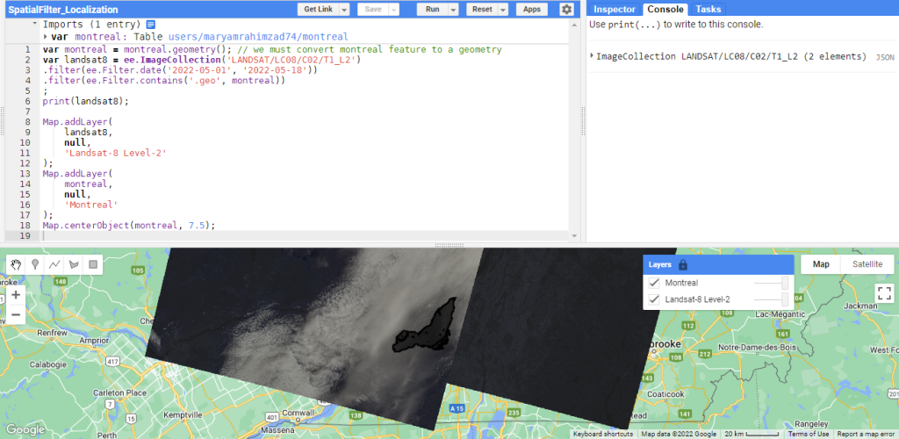Toggle fullscreen map view
The width and height of the screenshot is (899, 439).
click(x=884, y=293)
